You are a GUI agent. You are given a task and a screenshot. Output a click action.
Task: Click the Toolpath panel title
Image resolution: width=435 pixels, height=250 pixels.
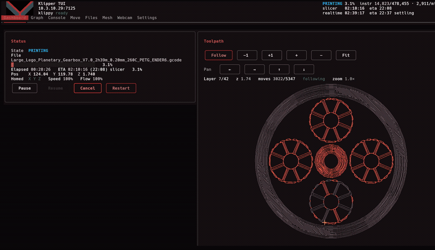coord(214,41)
